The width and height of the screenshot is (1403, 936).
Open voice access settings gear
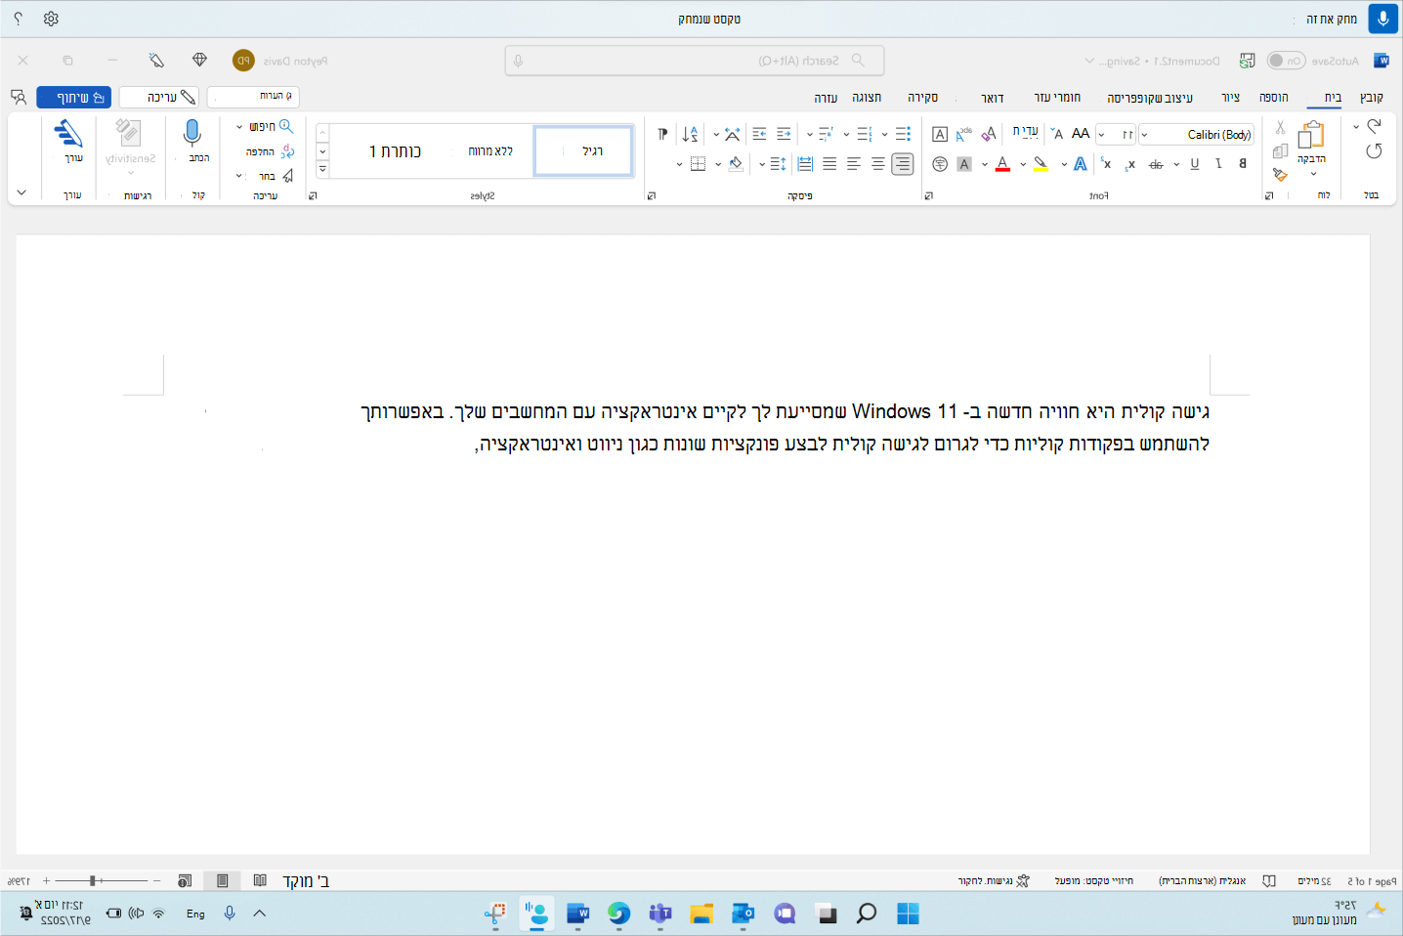pyautogui.click(x=52, y=19)
